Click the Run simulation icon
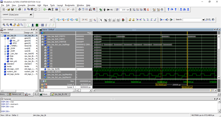221x117 pixels. 134,10
